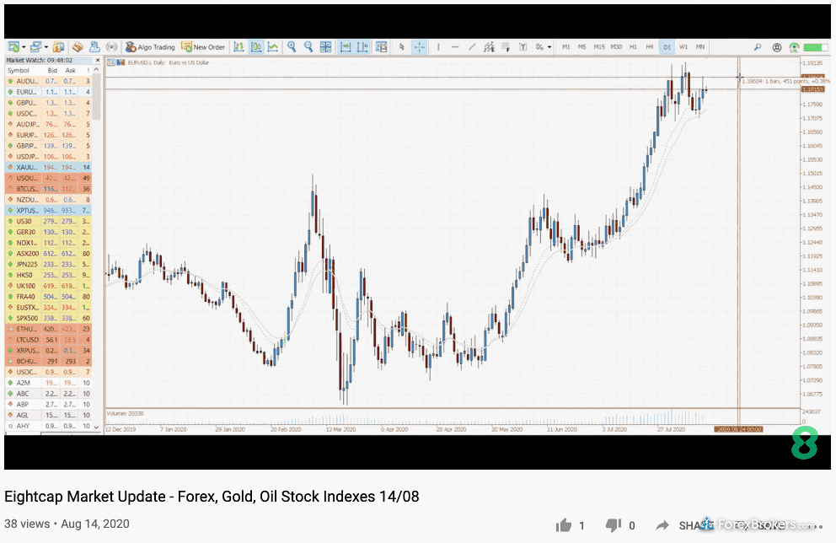Switch to the W1 weekly timeframe
The image size is (836, 543).
coord(682,47)
